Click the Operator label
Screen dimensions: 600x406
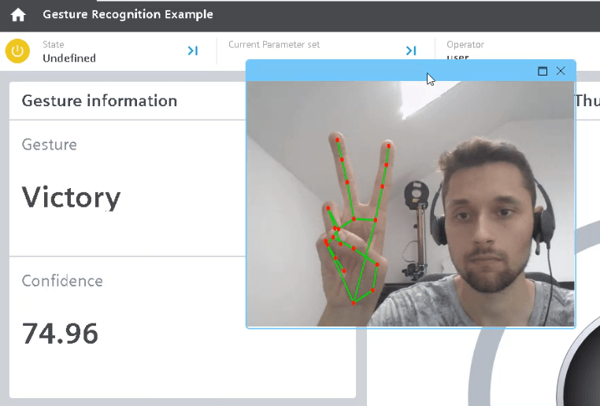point(465,45)
